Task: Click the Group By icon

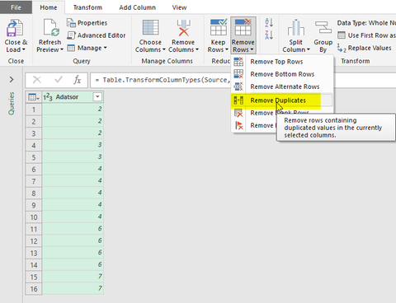Action: [323, 27]
